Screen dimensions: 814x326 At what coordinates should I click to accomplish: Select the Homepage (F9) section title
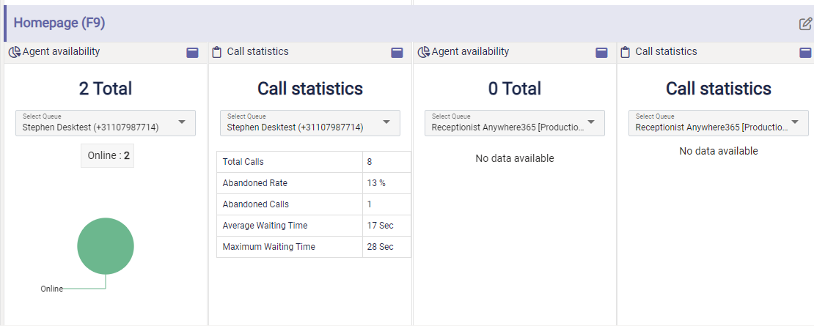59,23
